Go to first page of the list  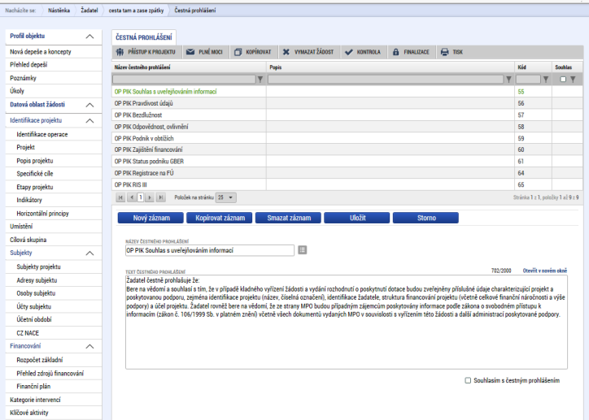tap(120, 197)
